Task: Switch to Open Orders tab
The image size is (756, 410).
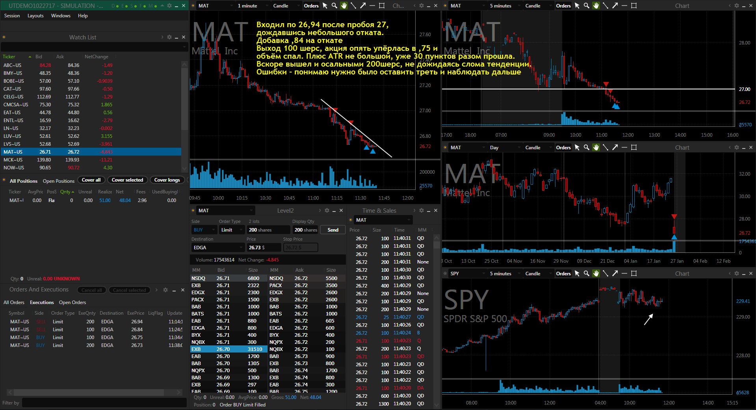Action: pos(72,302)
